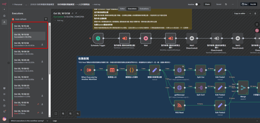The width and height of the screenshot is (260, 123).
Task: Click retry icon on 15:54:30 error execution
Action: tap(38, 113)
